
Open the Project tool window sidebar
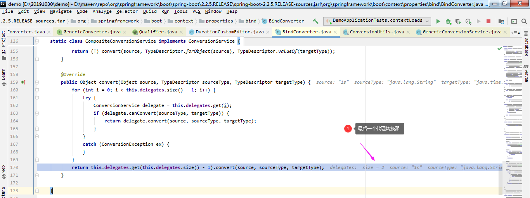coord(3,46)
